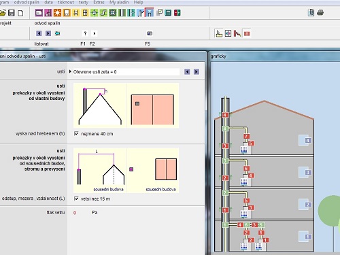Toggle the 'vetsi nez 15 m' checkbox
This screenshot has height=255, width=340.
76,199
